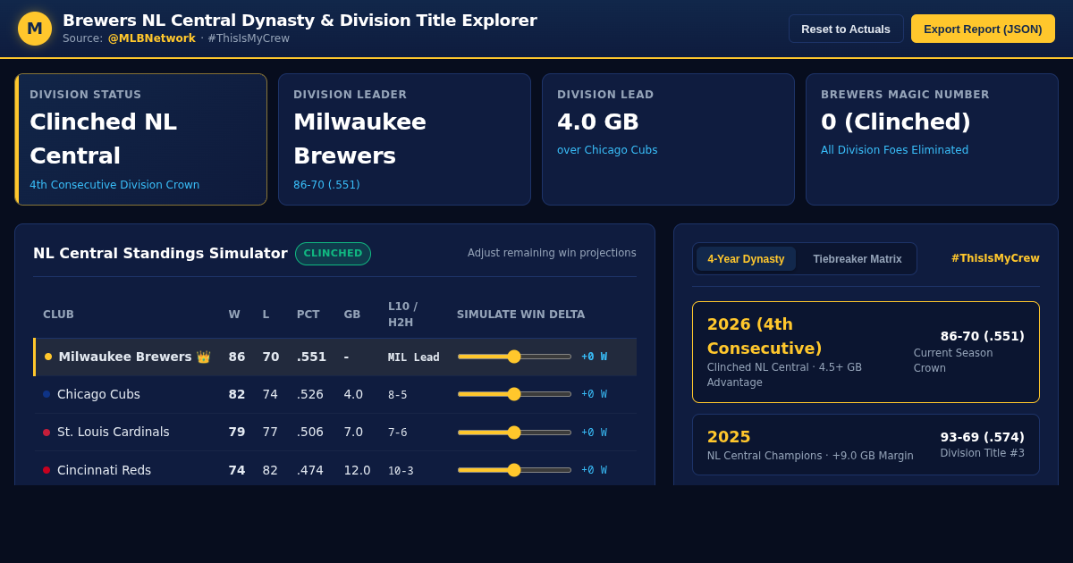Click the GB column header
The height and width of the screenshot is (563, 1073).
tap(352, 315)
